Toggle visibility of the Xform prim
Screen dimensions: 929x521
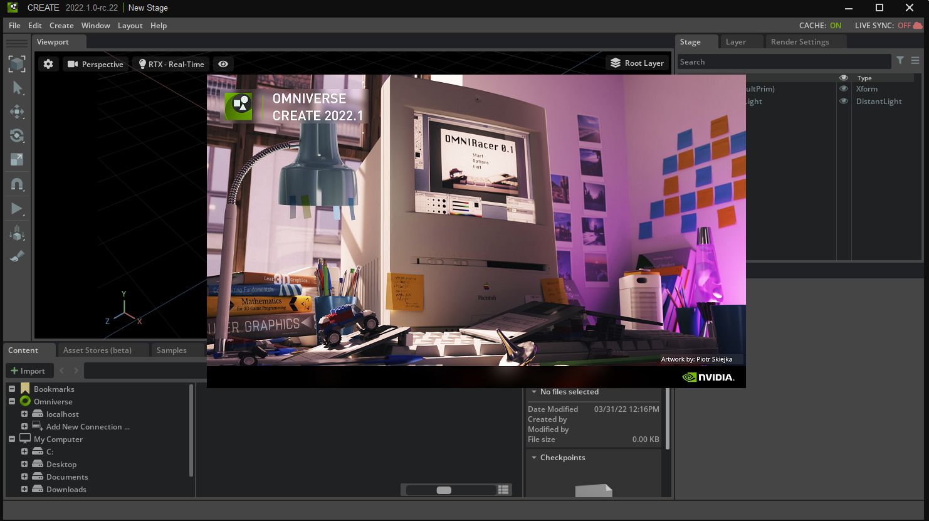tap(844, 88)
